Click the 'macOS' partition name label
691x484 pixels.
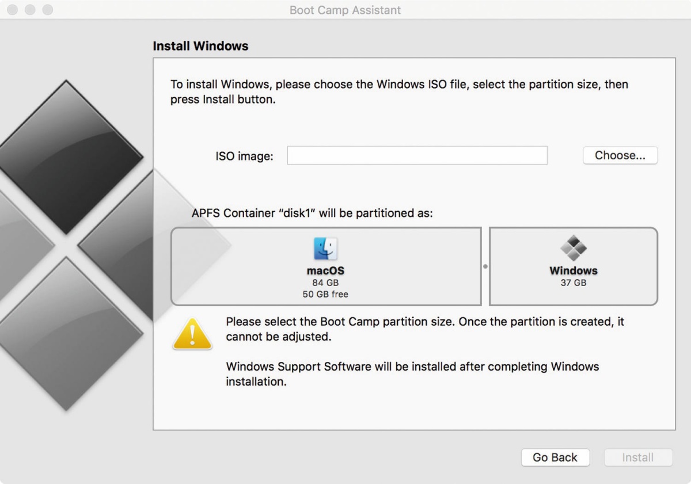[325, 271]
